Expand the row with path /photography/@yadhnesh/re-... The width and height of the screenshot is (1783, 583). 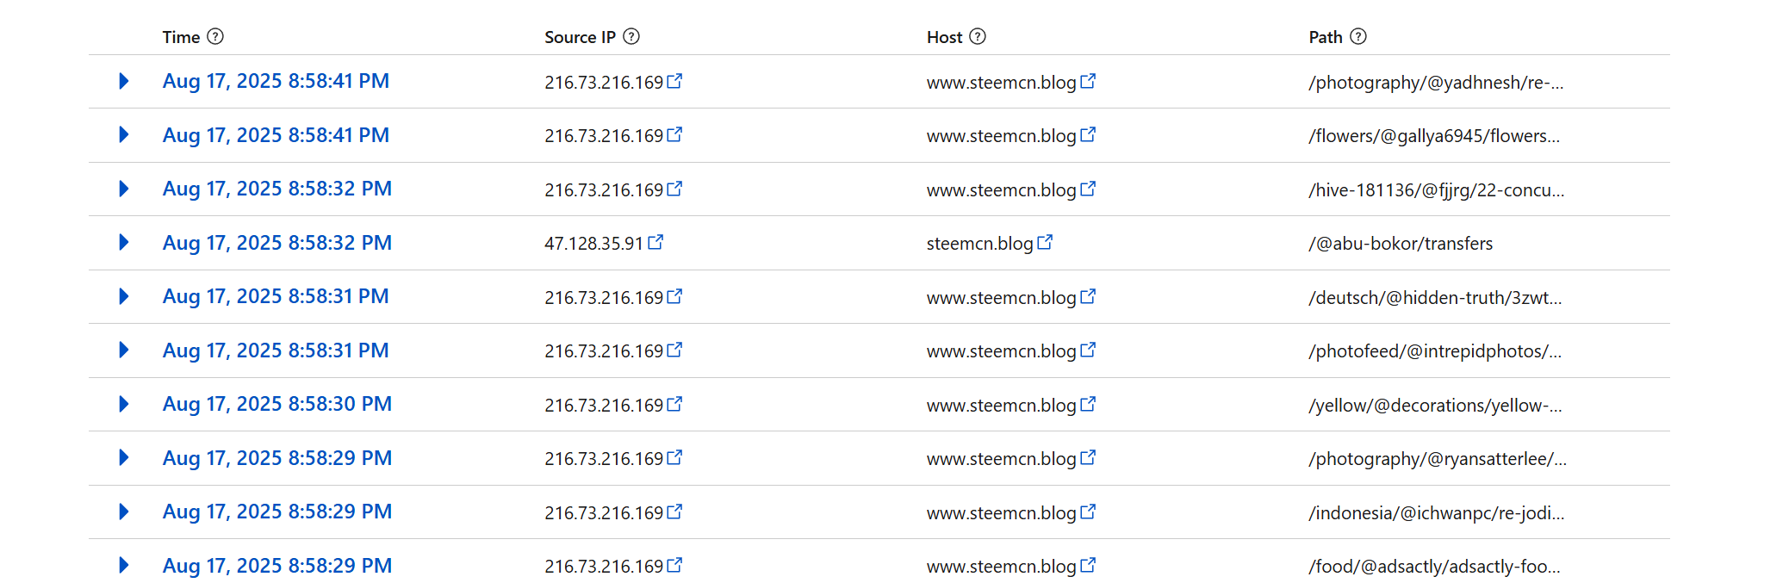tap(124, 81)
